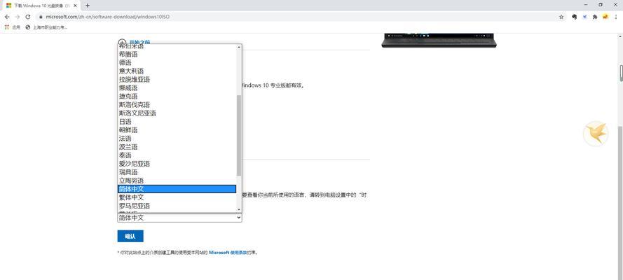Click the language list scroll-up arrow
Image resolution: width=623 pixels, height=280 pixels.
click(x=239, y=47)
